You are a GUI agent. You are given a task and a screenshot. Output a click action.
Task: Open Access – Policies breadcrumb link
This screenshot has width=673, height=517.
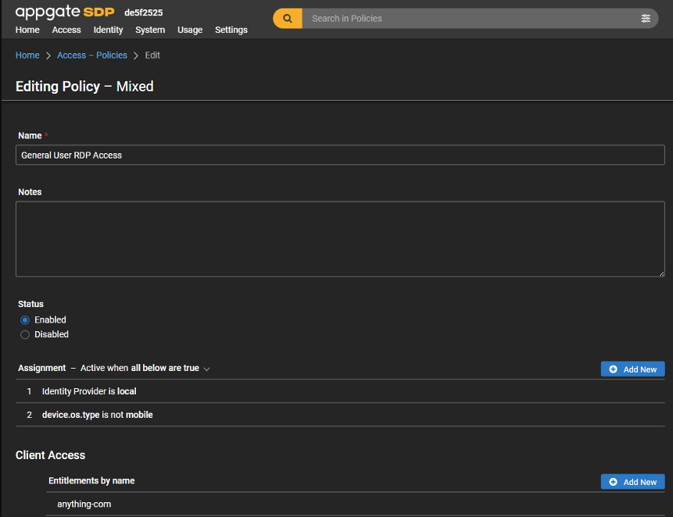coord(91,55)
